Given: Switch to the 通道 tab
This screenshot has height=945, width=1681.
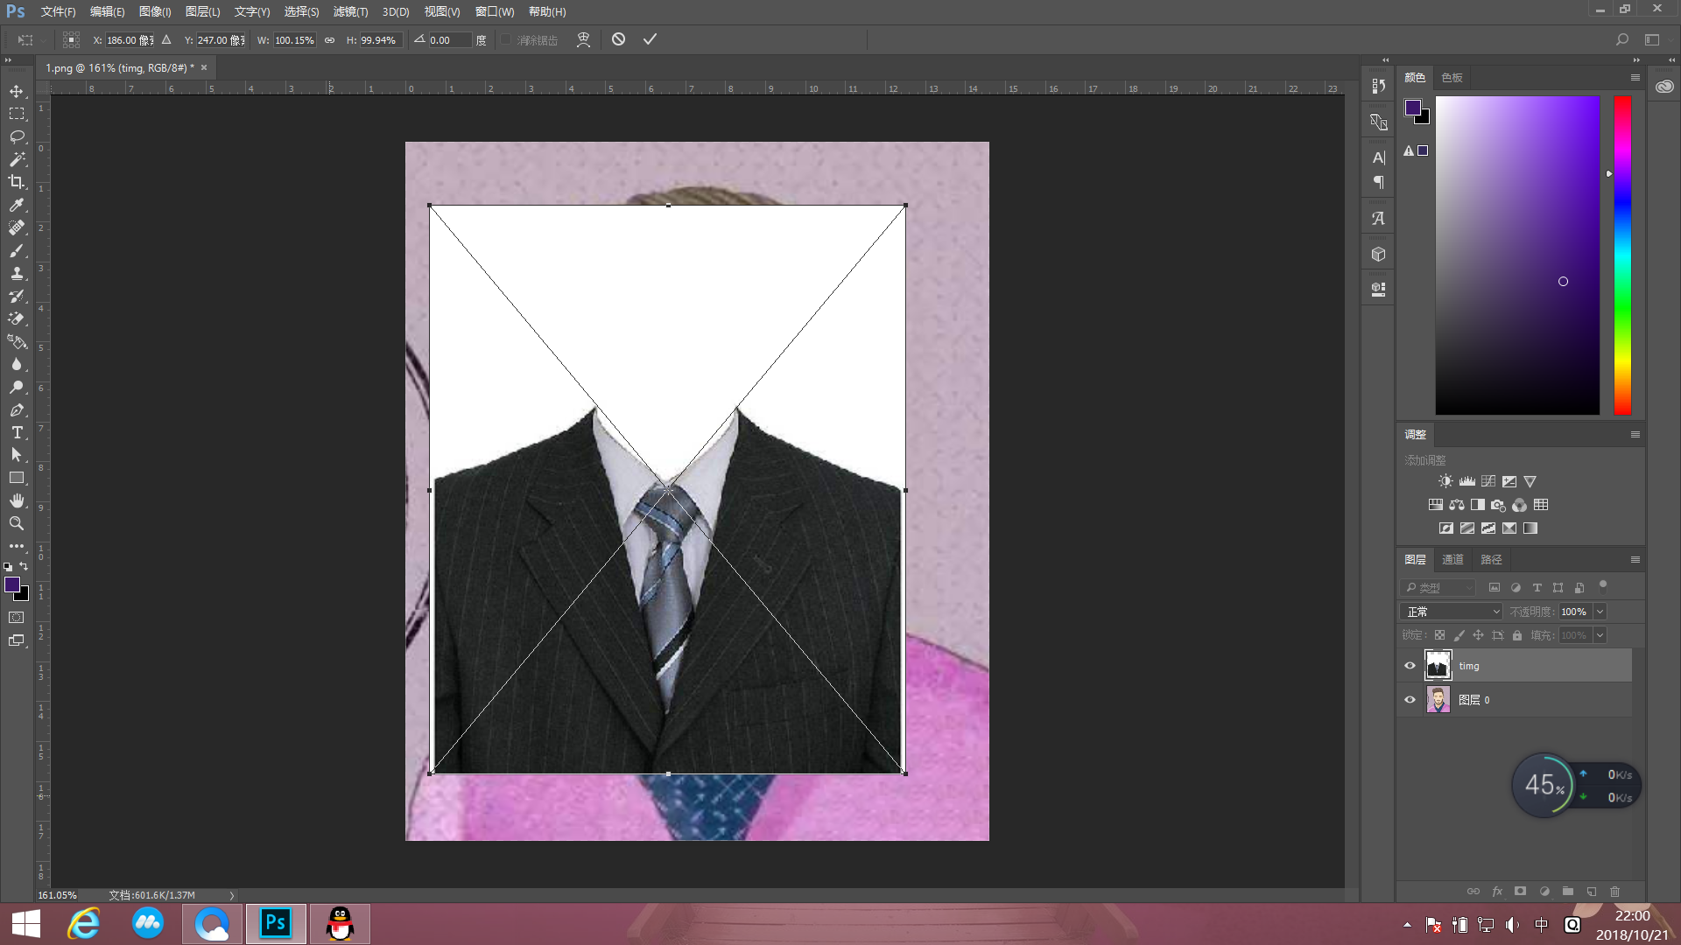Looking at the screenshot, I should [1452, 560].
